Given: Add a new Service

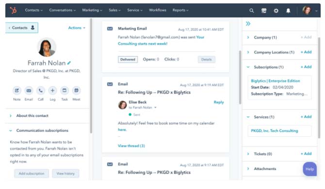Looking at the screenshot, I should [306, 117].
